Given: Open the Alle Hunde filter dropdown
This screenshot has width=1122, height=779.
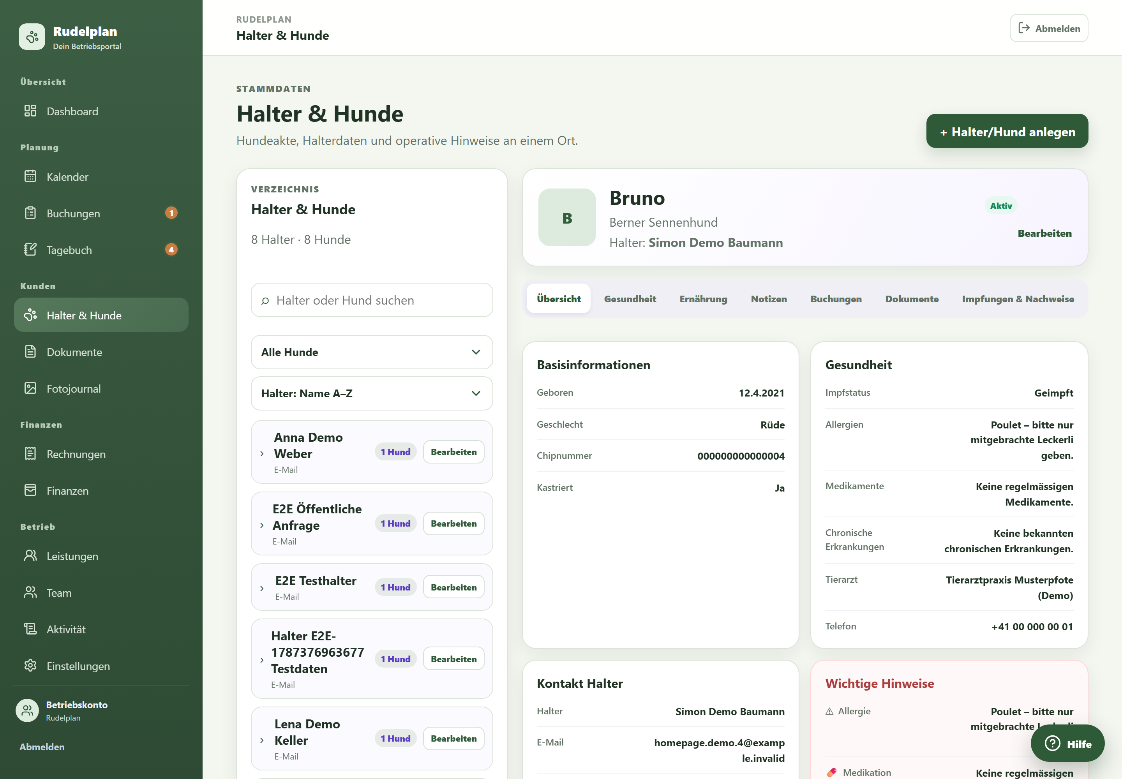Looking at the screenshot, I should 372,352.
